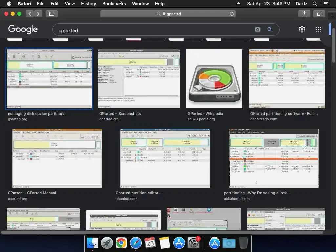Click the eject icon in menu bar
Screen dimensions: 336x252
pos(238,4)
